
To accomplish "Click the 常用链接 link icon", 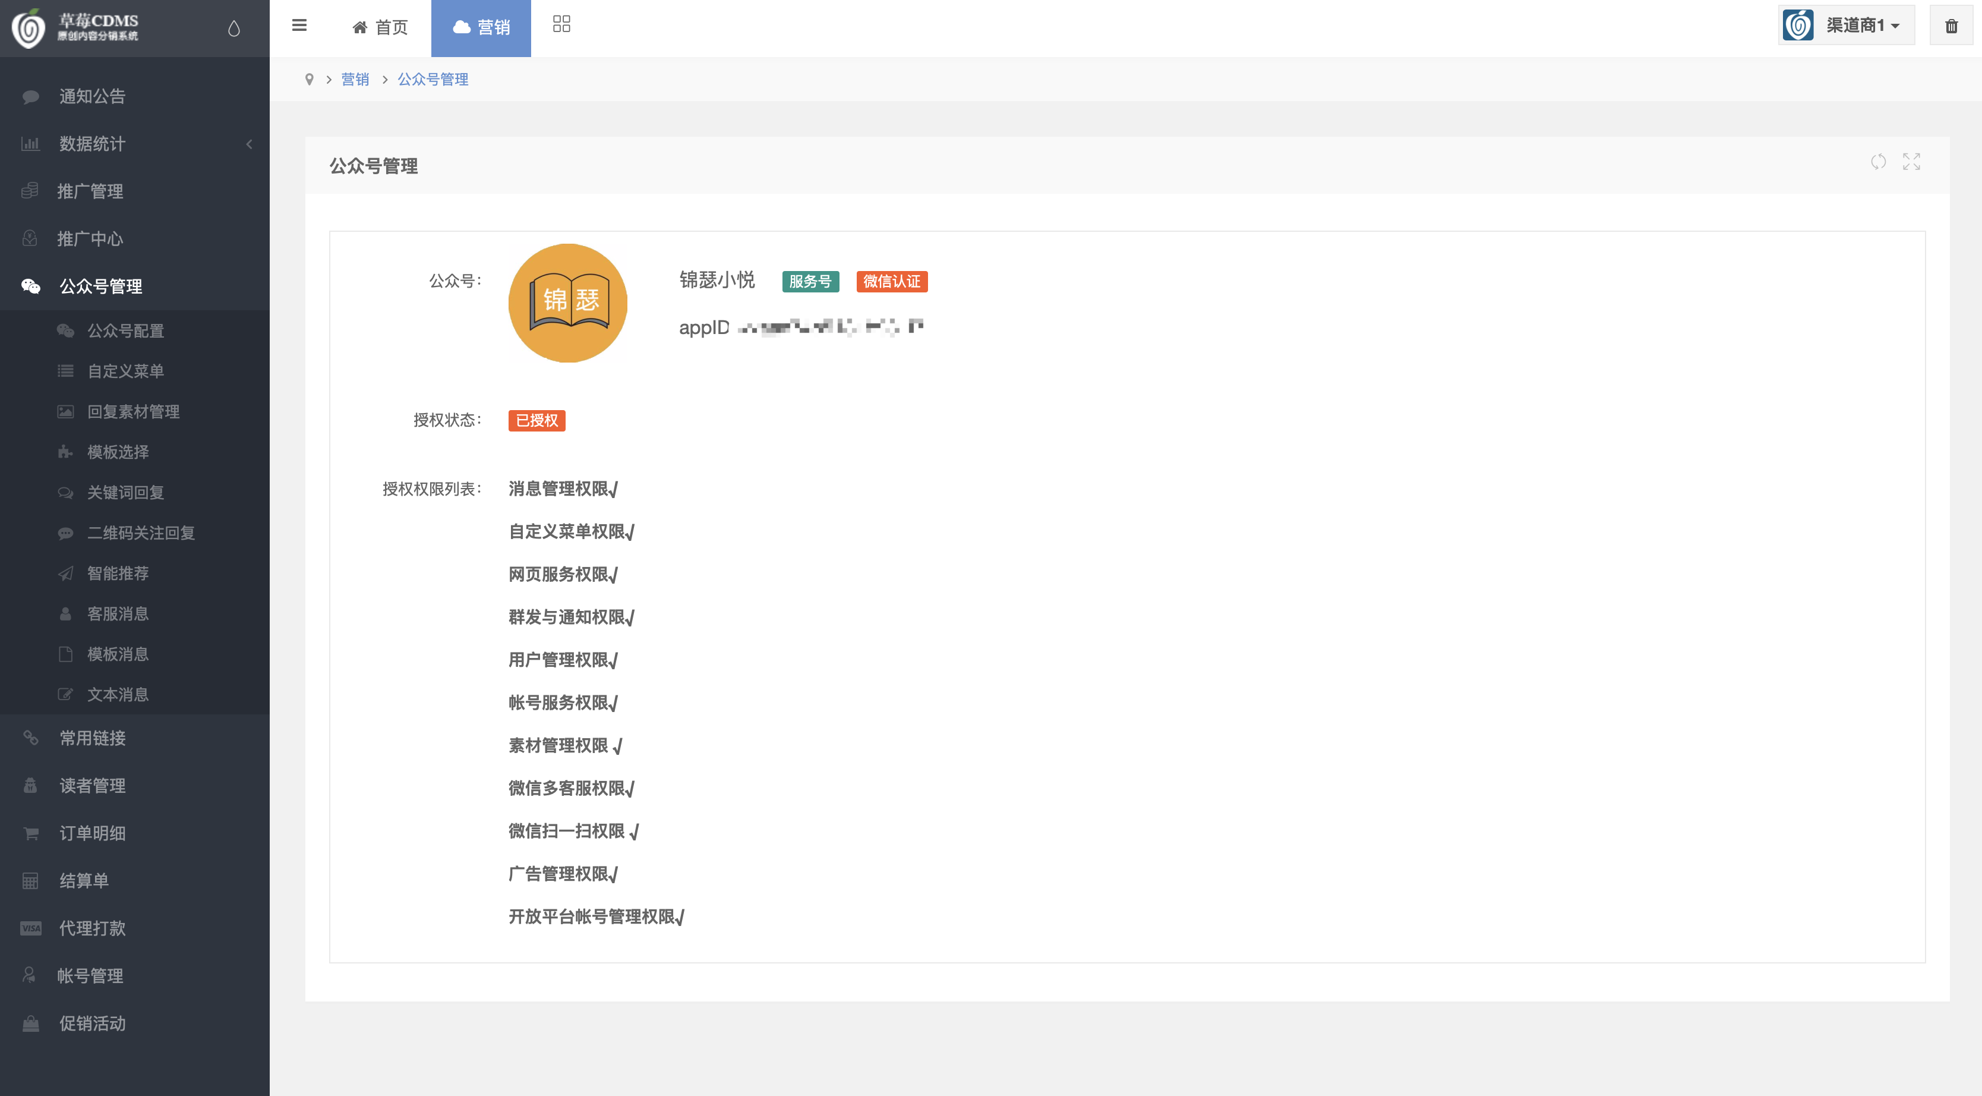I will [x=31, y=738].
